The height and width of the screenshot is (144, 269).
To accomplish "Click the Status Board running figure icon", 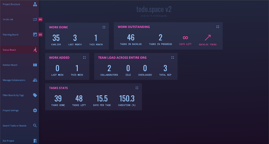I will pos(35,50).
